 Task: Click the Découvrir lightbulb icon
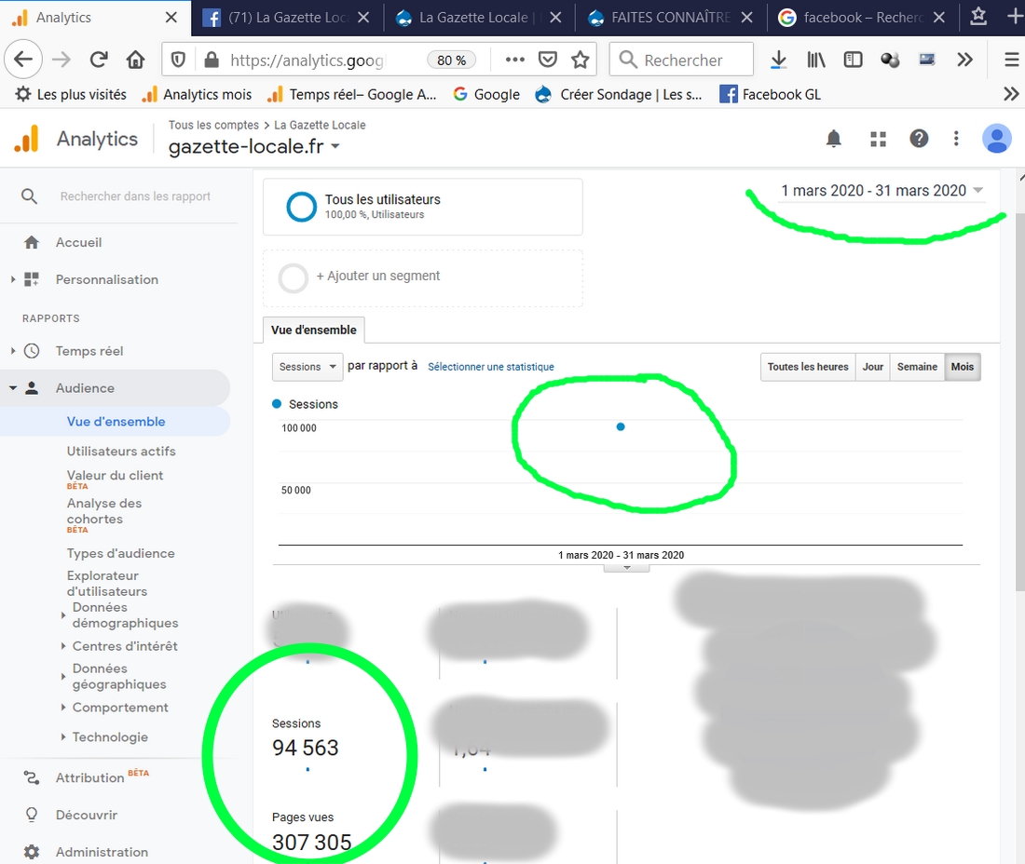point(32,815)
